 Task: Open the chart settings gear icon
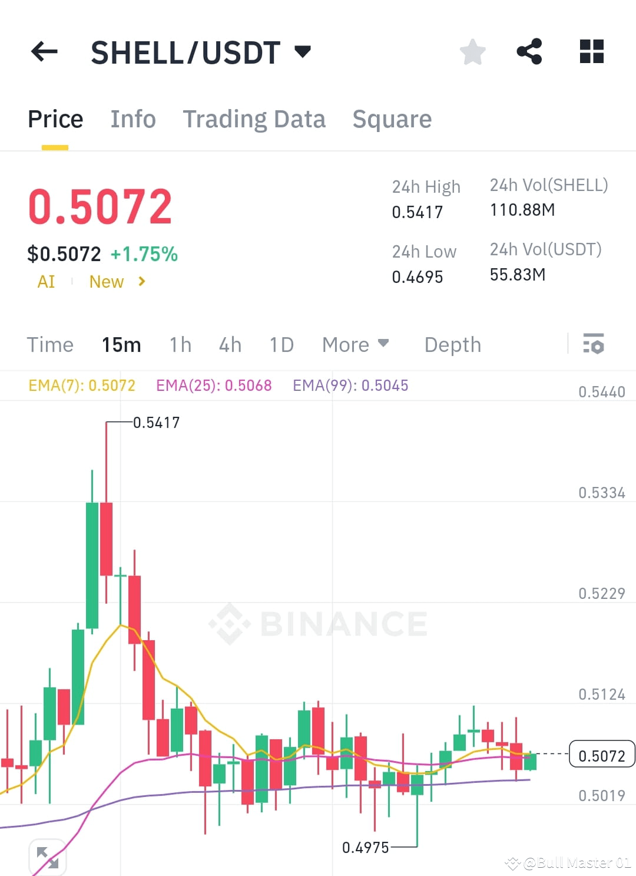click(x=594, y=344)
